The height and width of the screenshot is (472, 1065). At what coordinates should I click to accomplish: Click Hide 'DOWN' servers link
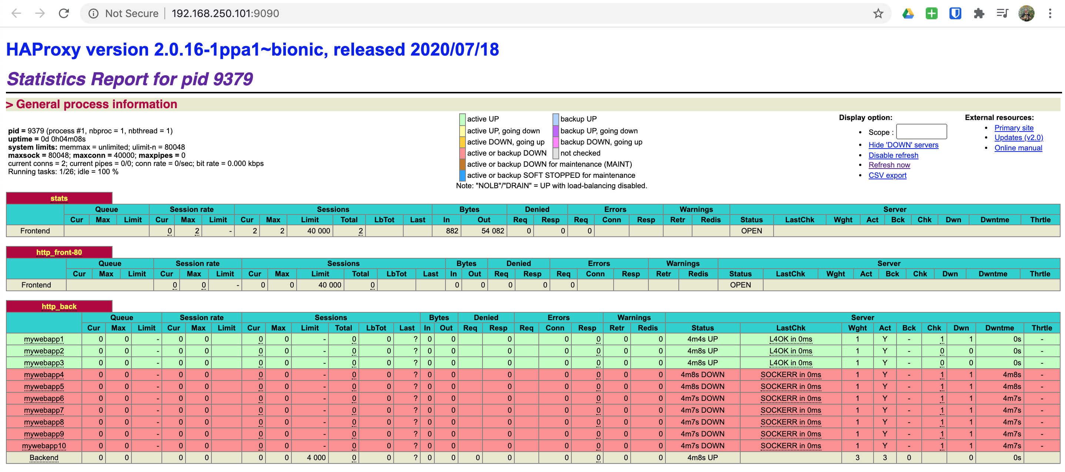(903, 145)
